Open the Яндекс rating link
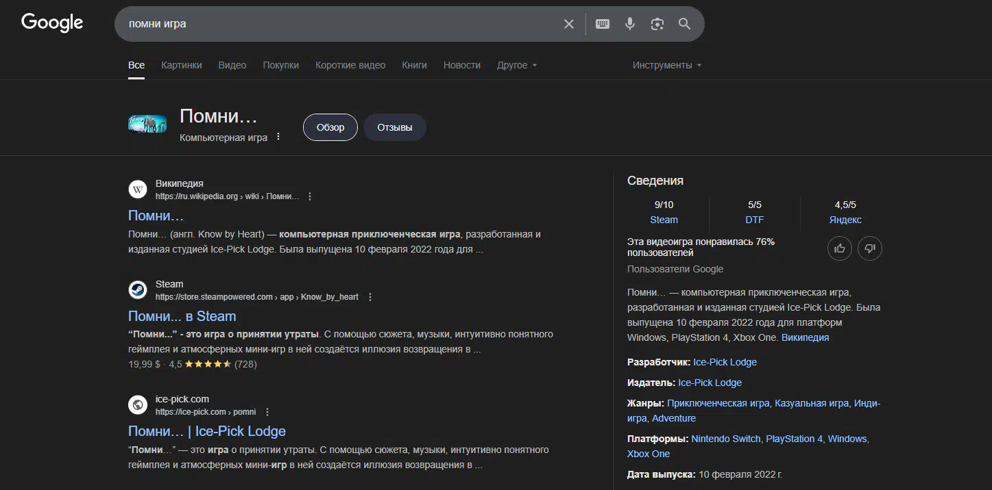This screenshot has height=490, width=992. click(845, 220)
